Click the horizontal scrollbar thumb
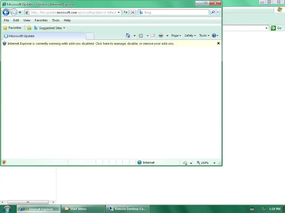Image resolution: width=285 pixels, height=213 pixels. [x=28, y=202]
